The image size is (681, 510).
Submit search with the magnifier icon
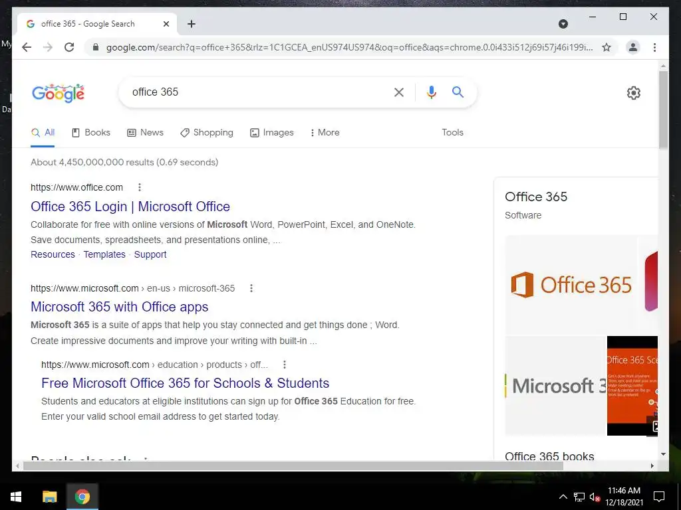458,92
